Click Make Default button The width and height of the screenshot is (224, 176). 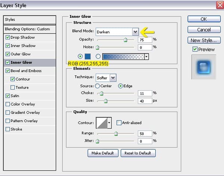click(103, 153)
